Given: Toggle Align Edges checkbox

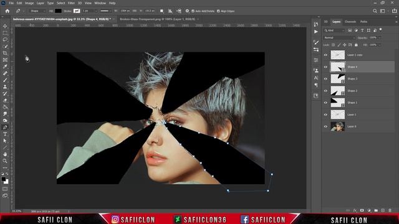Looking at the screenshot, I should 218,11.
